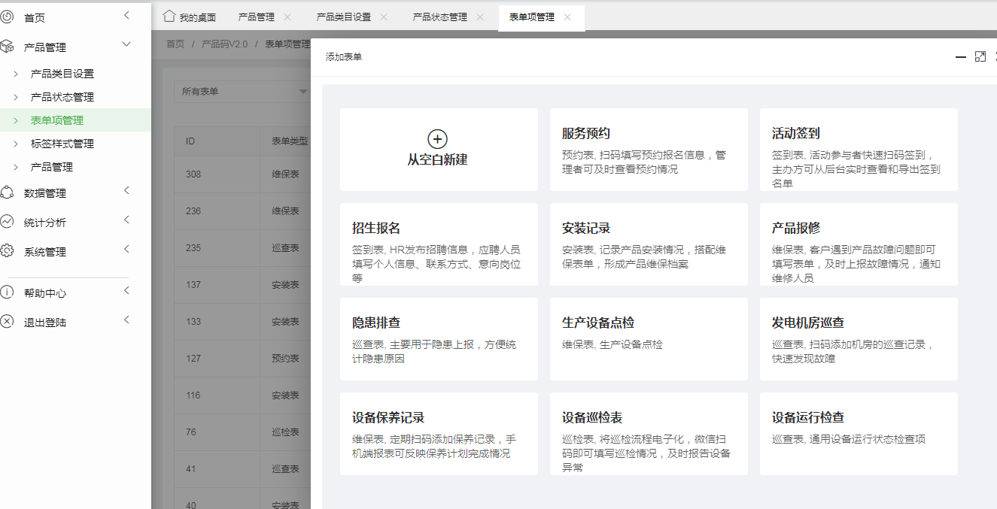The width and height of the screenshot is (997, 509).
Task: Collapse the 产品管理 sidebar menu chevron
Action: (126, 45)
